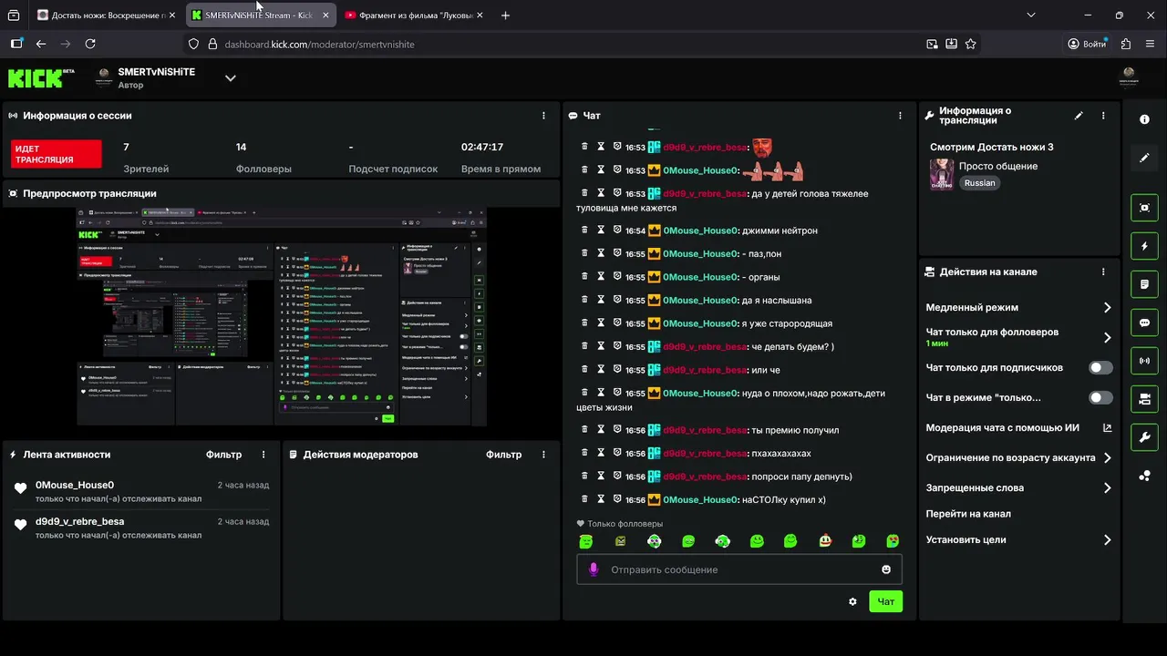Click the document notes sidebar icon
This screenshot has height=656, width=1167.
point(1144,284)
